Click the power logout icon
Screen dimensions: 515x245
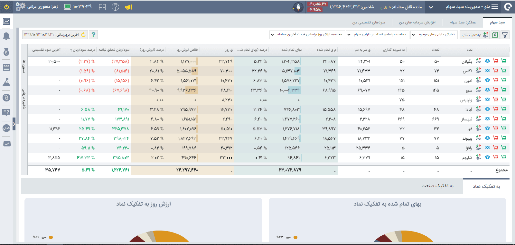click(x=6, y=7)
